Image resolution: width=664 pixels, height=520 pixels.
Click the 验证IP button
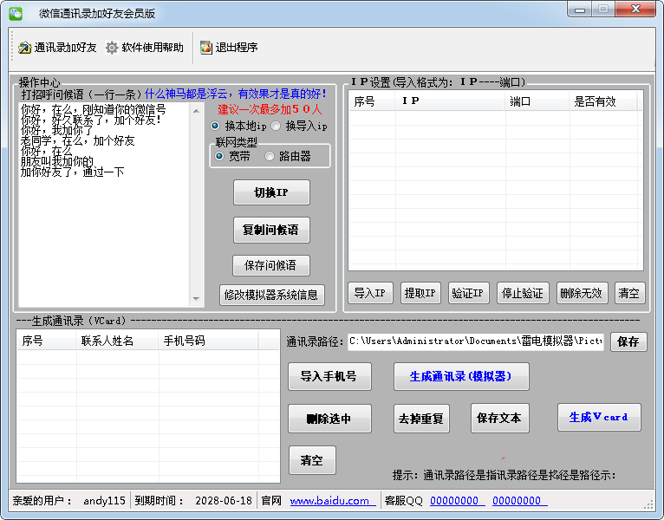click(x=468, y=293)
